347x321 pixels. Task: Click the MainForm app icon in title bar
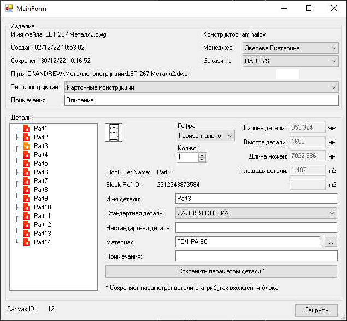pos(8,8)
